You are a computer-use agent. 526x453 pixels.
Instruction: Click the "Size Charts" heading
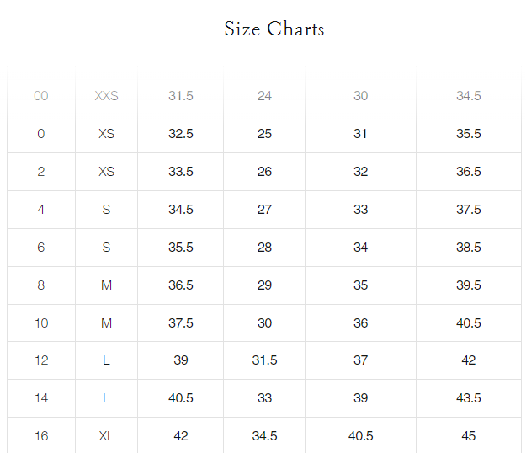click(274, 29)
